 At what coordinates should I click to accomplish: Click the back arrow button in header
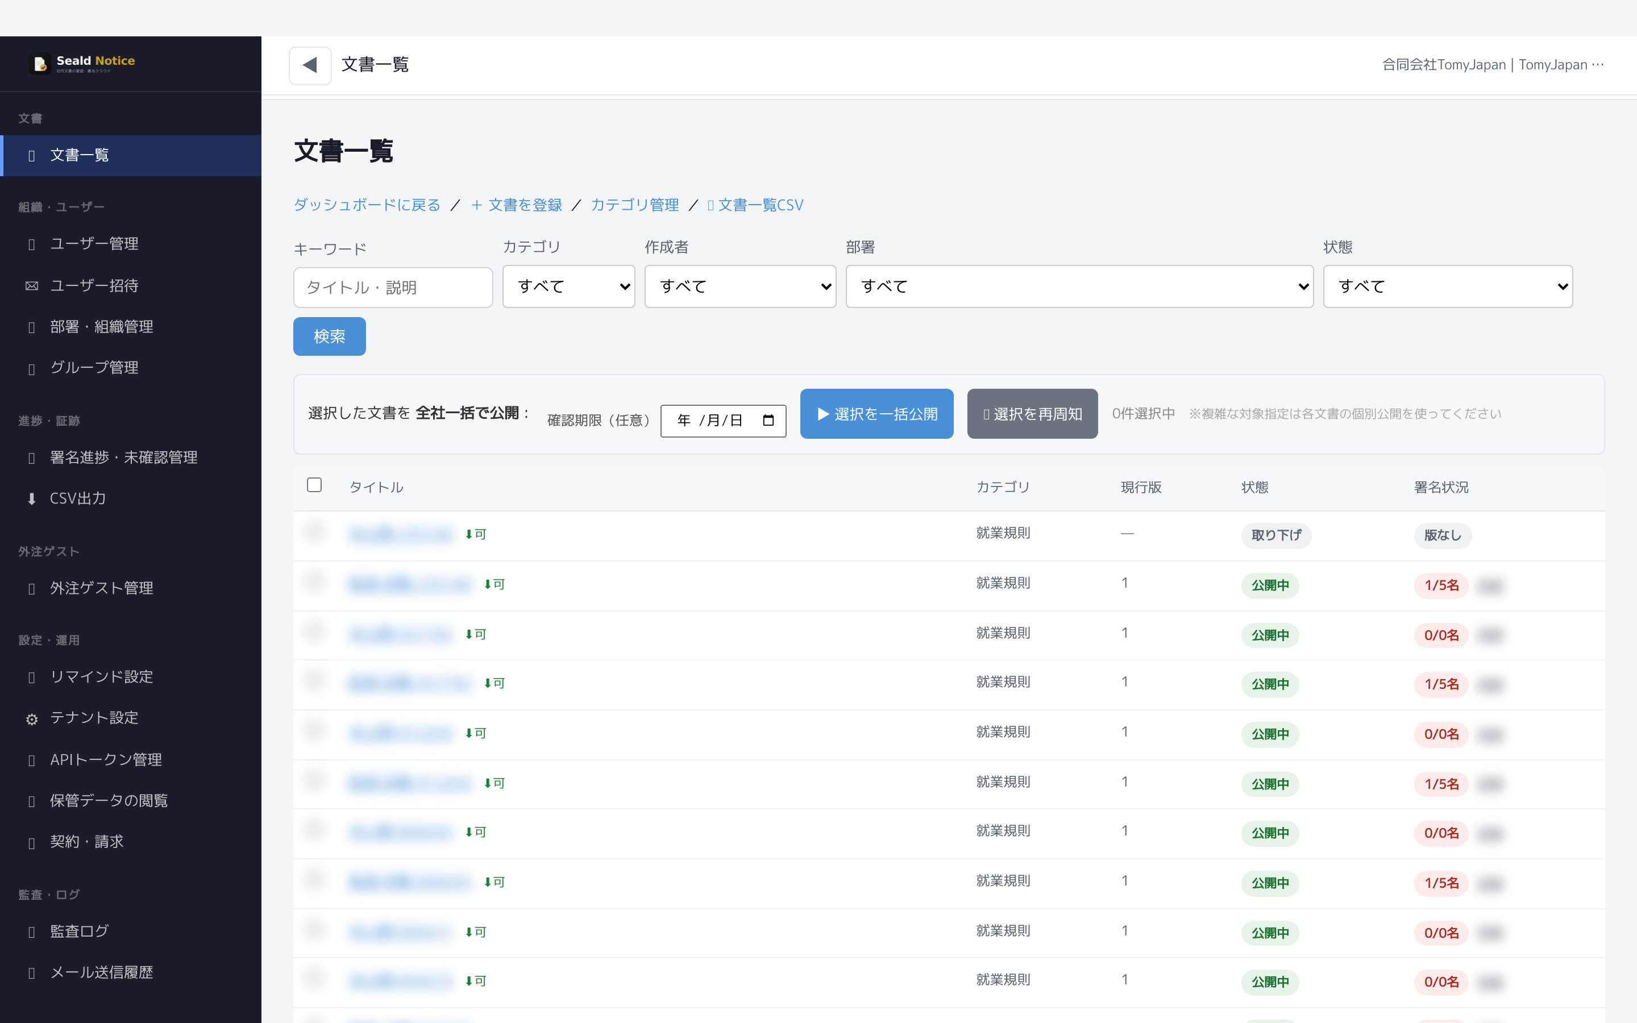310,65
